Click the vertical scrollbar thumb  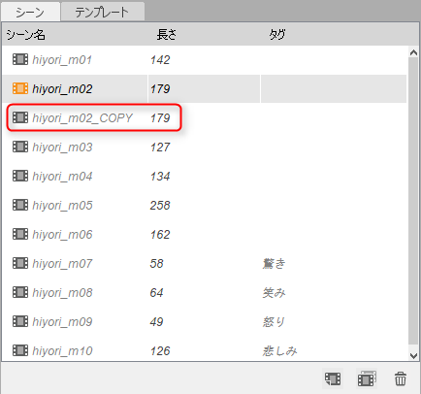point(413,201)
